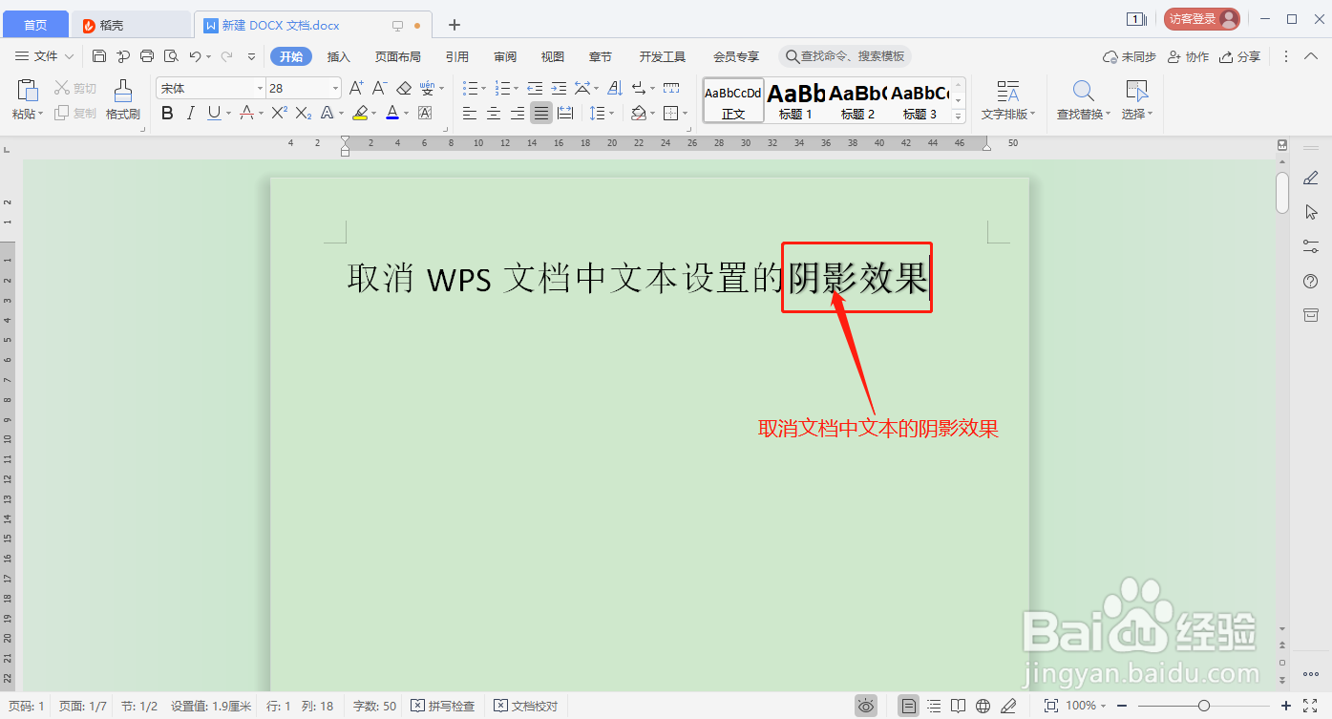Open the 稻壳 tab
1332x719 pixels.
click(132, 25)
